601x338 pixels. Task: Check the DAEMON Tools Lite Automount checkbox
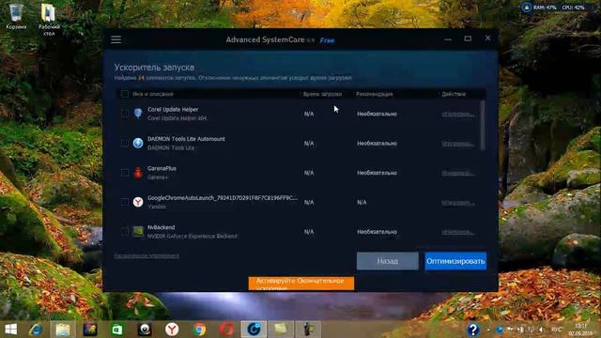pos(125,143)
